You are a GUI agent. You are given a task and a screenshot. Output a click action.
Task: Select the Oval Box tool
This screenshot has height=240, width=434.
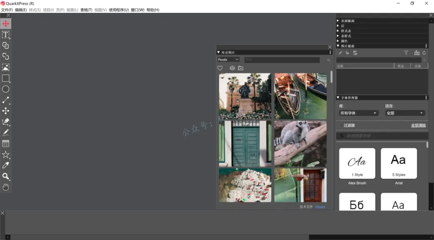pyautogui.click(x=6, y=89)
